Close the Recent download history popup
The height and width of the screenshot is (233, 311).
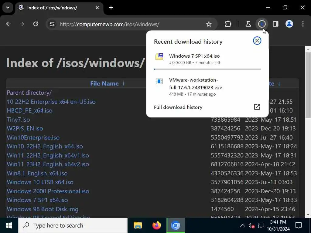(x=257, y=41)
